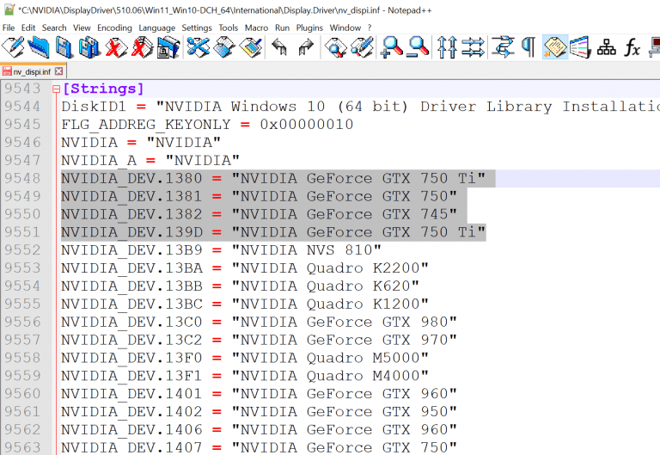Open the Window menu

pyautogui.click(x=345, y=28)
